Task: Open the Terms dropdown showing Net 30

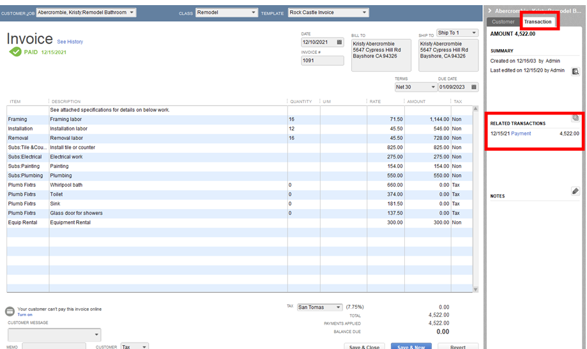Action: pos(432,87)
